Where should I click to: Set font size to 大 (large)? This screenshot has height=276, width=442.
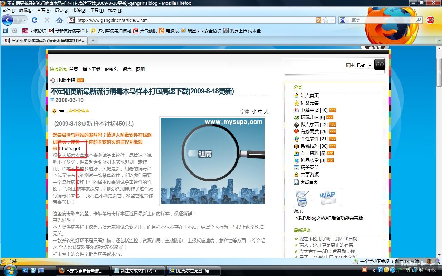266,111
